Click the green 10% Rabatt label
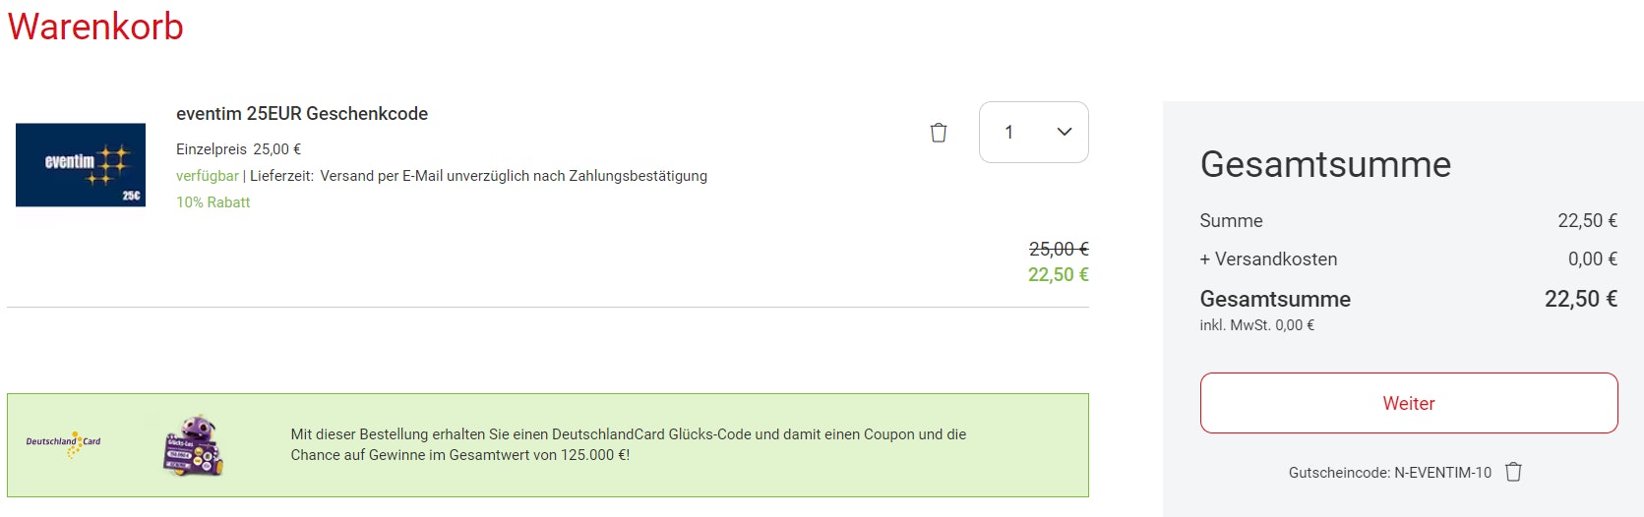The width and height of the screenshot is (1644, 517). [x=213, y=202]
